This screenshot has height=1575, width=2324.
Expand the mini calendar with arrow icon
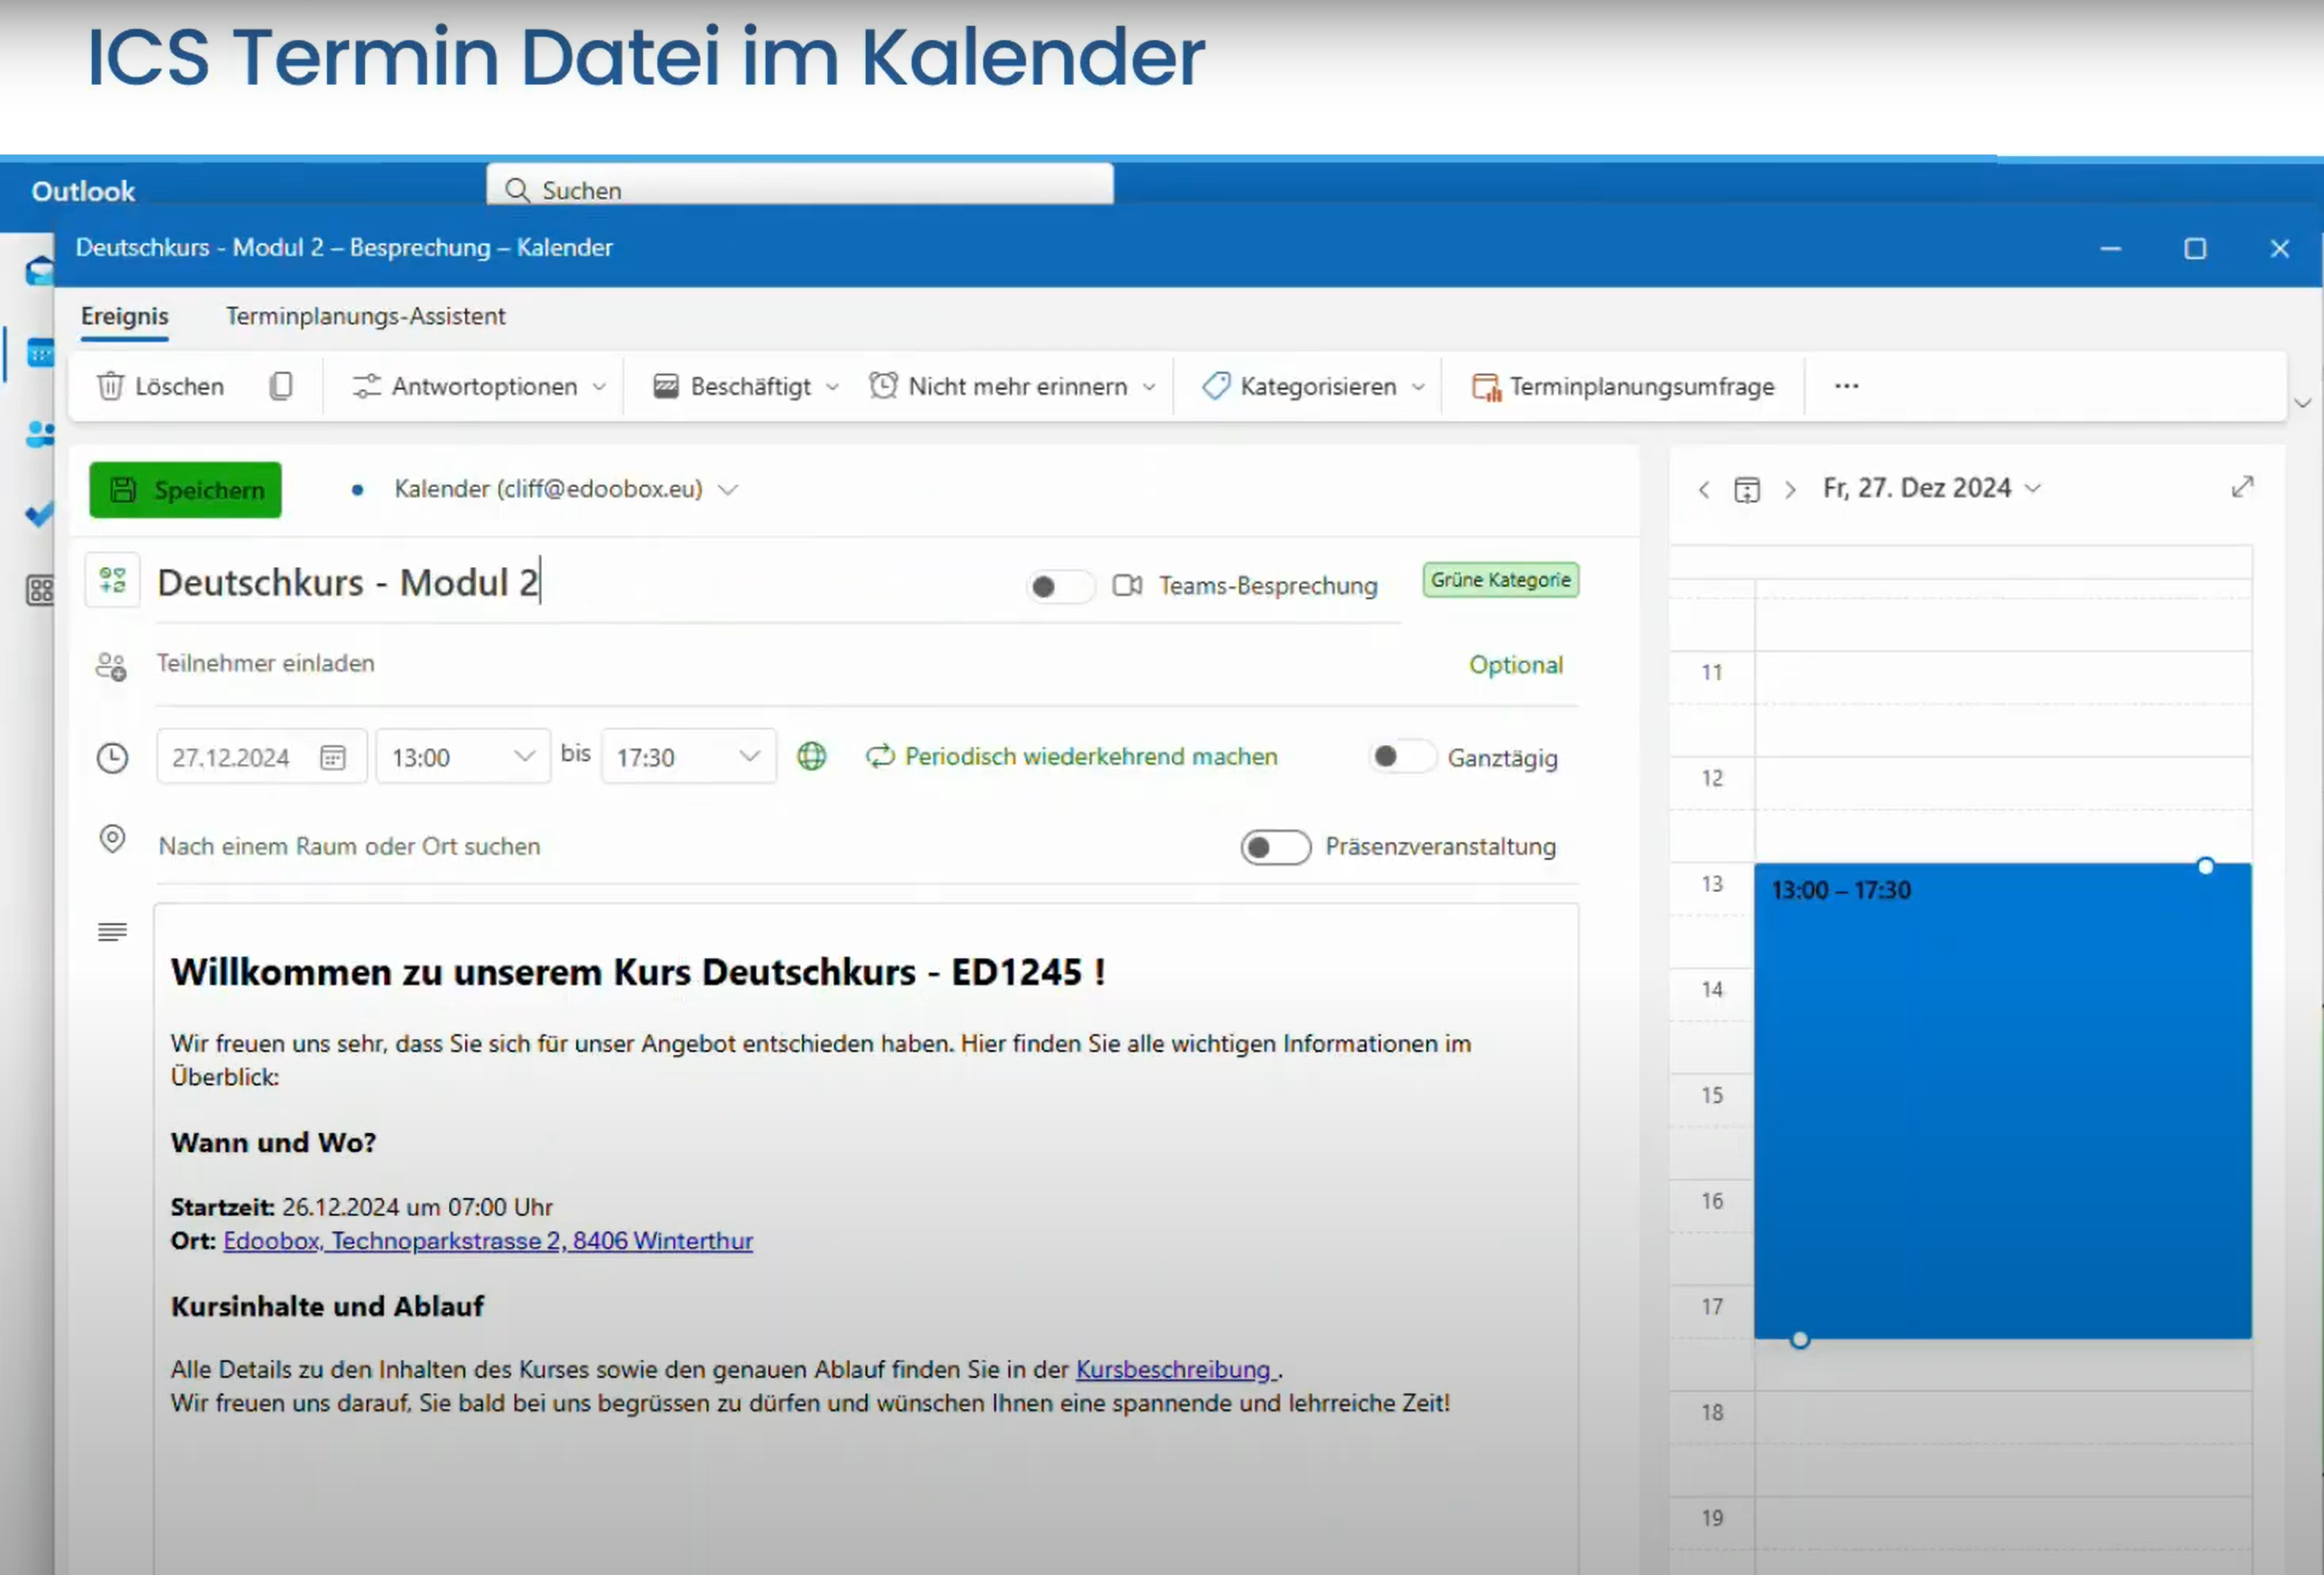click(x=2242, y=487)
